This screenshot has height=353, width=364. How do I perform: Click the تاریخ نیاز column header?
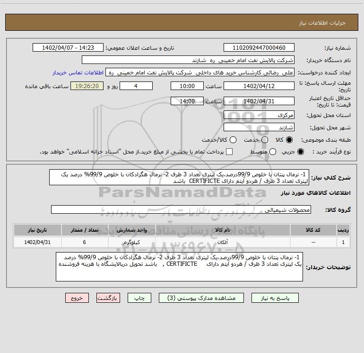37,230
